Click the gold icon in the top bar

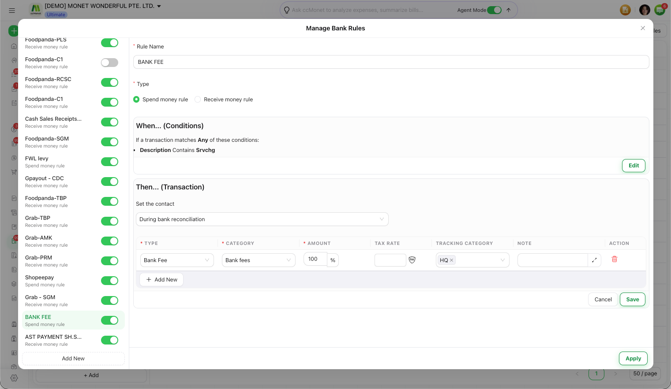tap(625, 10)
